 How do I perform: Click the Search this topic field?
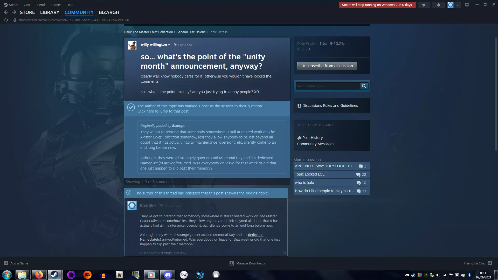pos(328,86)
